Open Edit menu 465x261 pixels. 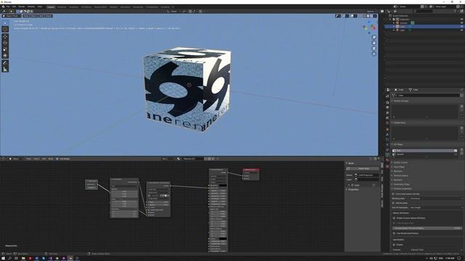pos(14,7)
